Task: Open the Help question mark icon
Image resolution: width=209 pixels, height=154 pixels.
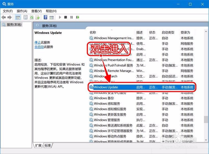Action: click(45, 17)
